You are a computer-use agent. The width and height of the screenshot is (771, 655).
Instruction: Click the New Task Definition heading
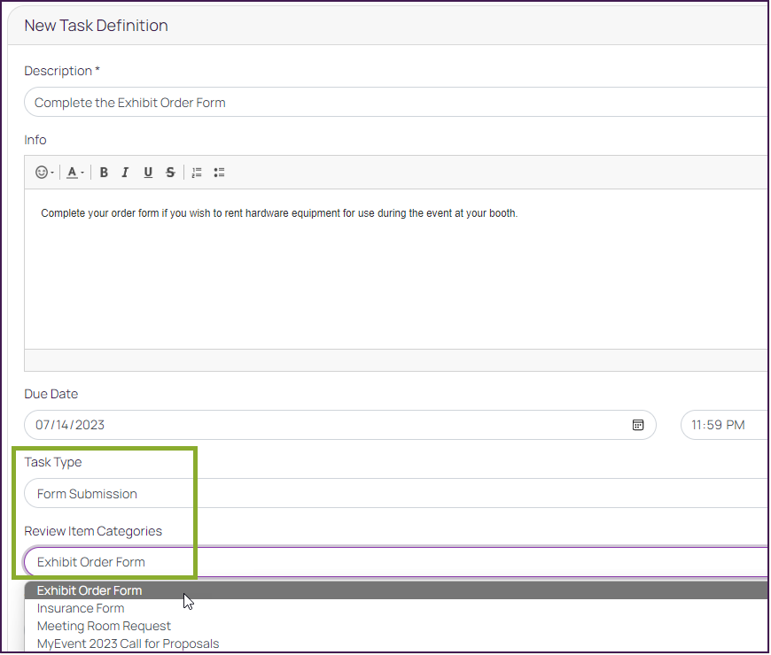pyautogui.click(x=96, y=26)
